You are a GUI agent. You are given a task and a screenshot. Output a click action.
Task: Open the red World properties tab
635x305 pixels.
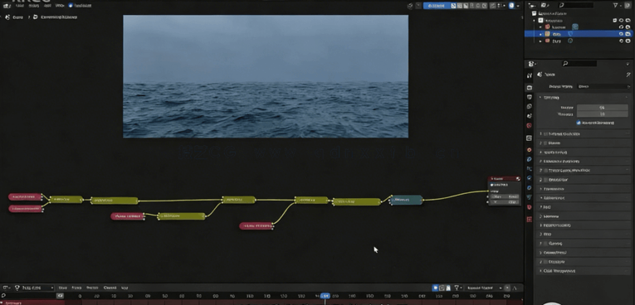530,126
